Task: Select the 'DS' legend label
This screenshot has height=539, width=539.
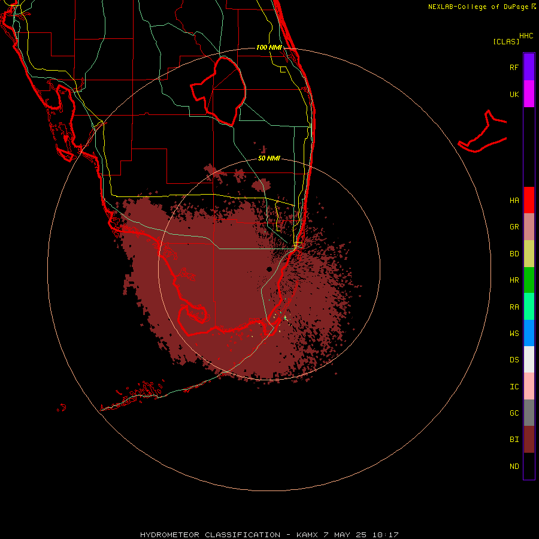Action: [514, 359]
